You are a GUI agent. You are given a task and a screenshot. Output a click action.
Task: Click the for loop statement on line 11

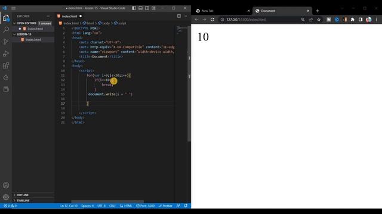109,75
